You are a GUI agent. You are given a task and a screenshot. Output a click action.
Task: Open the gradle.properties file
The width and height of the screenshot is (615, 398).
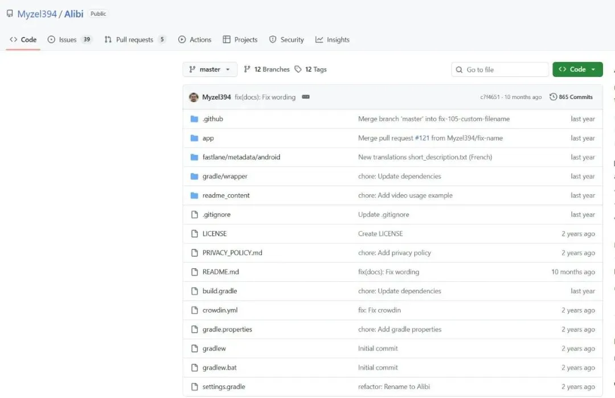227,329
